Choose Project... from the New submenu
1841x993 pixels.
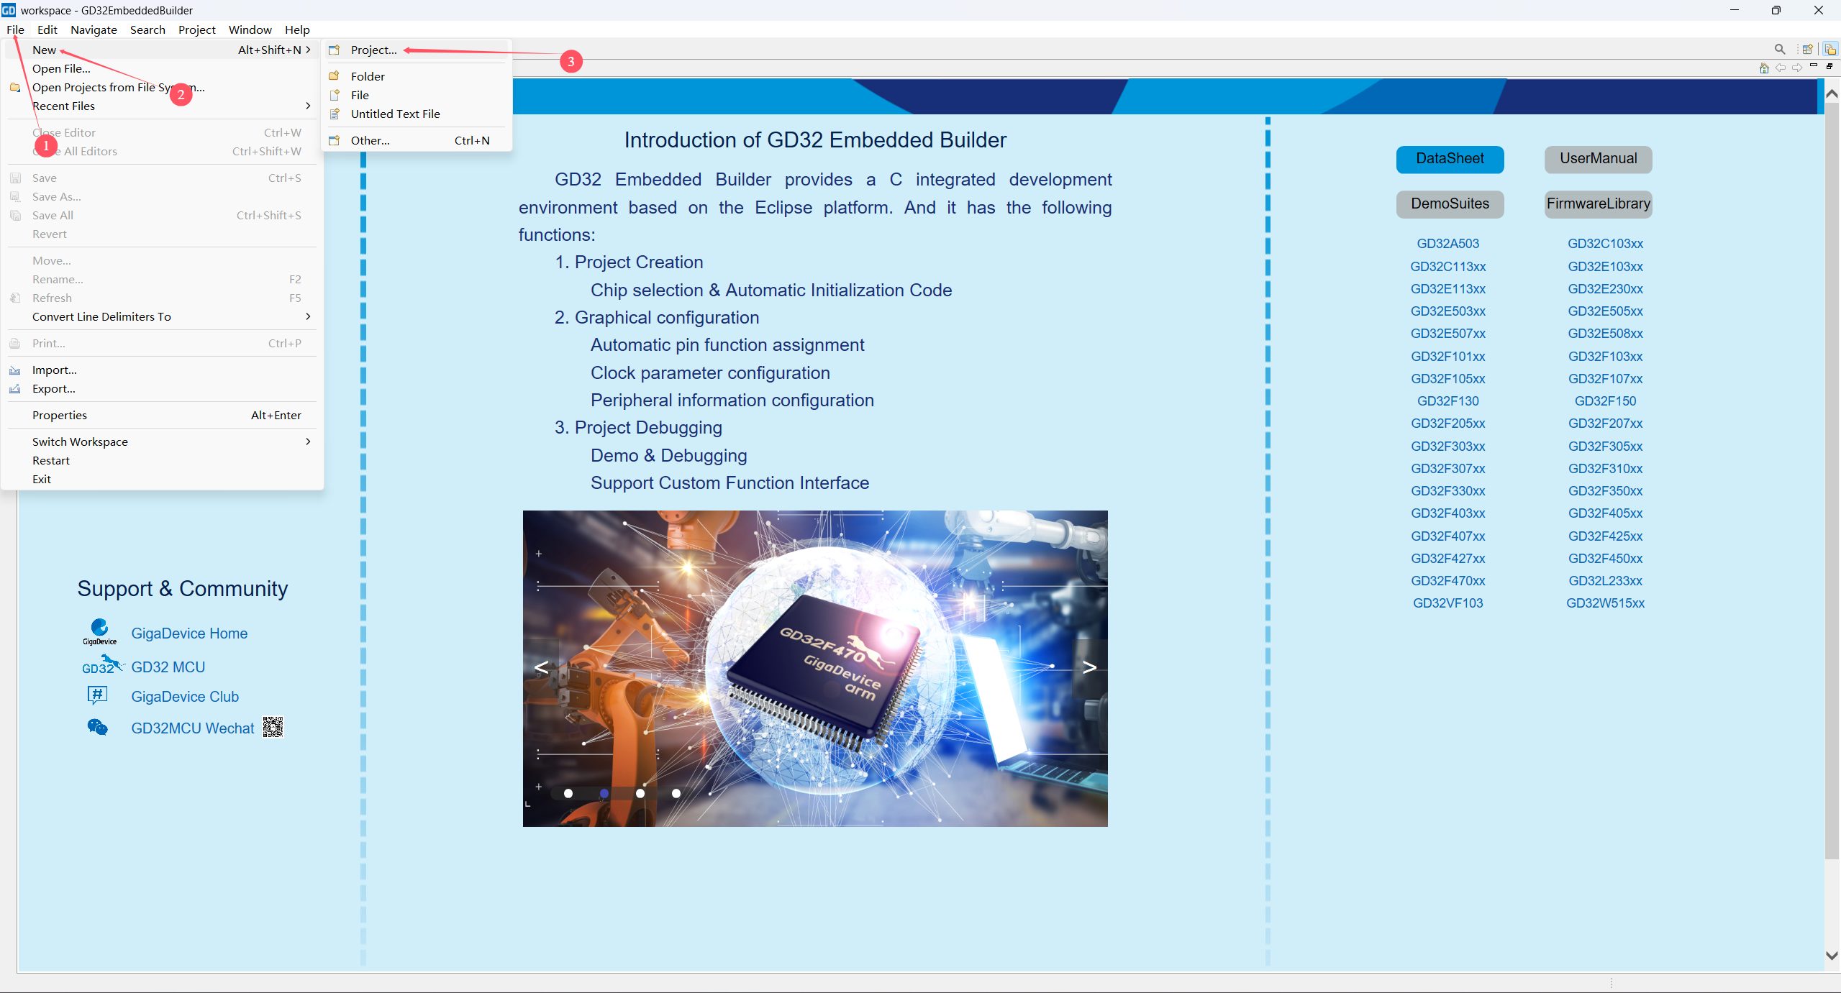click(x=373, y=50)
